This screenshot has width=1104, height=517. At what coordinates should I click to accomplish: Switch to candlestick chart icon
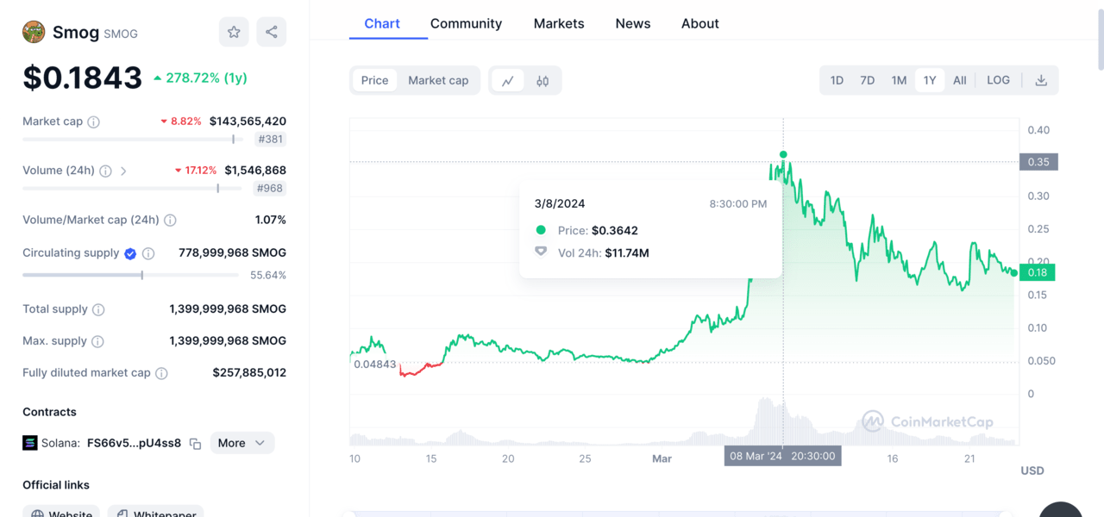click(x=543, y=81)
